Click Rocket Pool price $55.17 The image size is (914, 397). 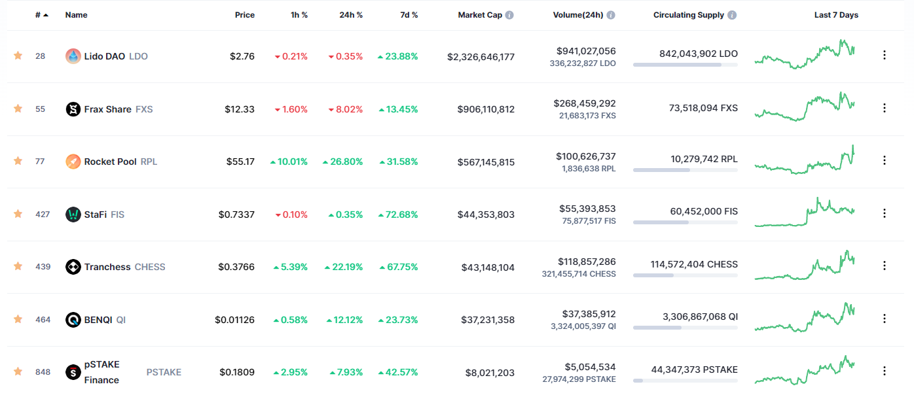pyautogui.click(x=240, y=162)
